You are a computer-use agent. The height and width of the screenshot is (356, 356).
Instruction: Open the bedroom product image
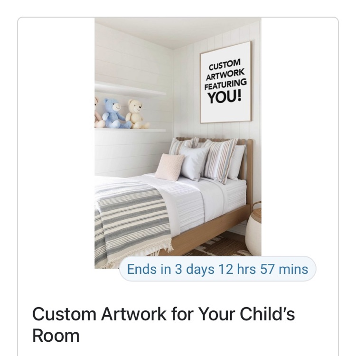tap(178, 143)
